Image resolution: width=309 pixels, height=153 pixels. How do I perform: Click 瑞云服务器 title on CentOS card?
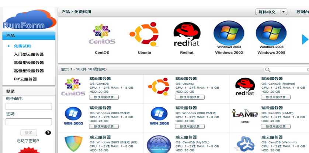[100, 79]
